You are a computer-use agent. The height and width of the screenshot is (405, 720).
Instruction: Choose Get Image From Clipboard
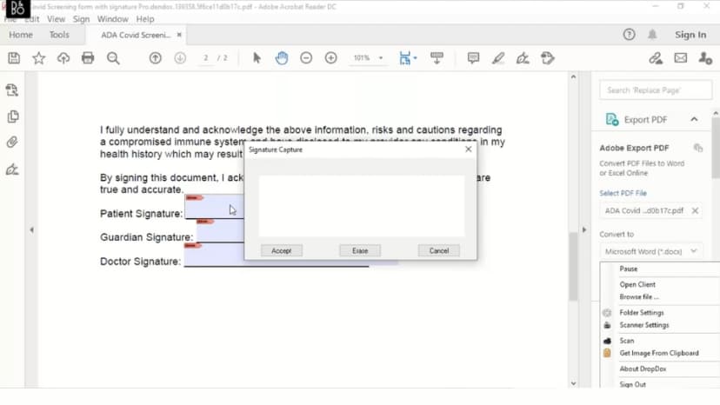pos(660,353)
